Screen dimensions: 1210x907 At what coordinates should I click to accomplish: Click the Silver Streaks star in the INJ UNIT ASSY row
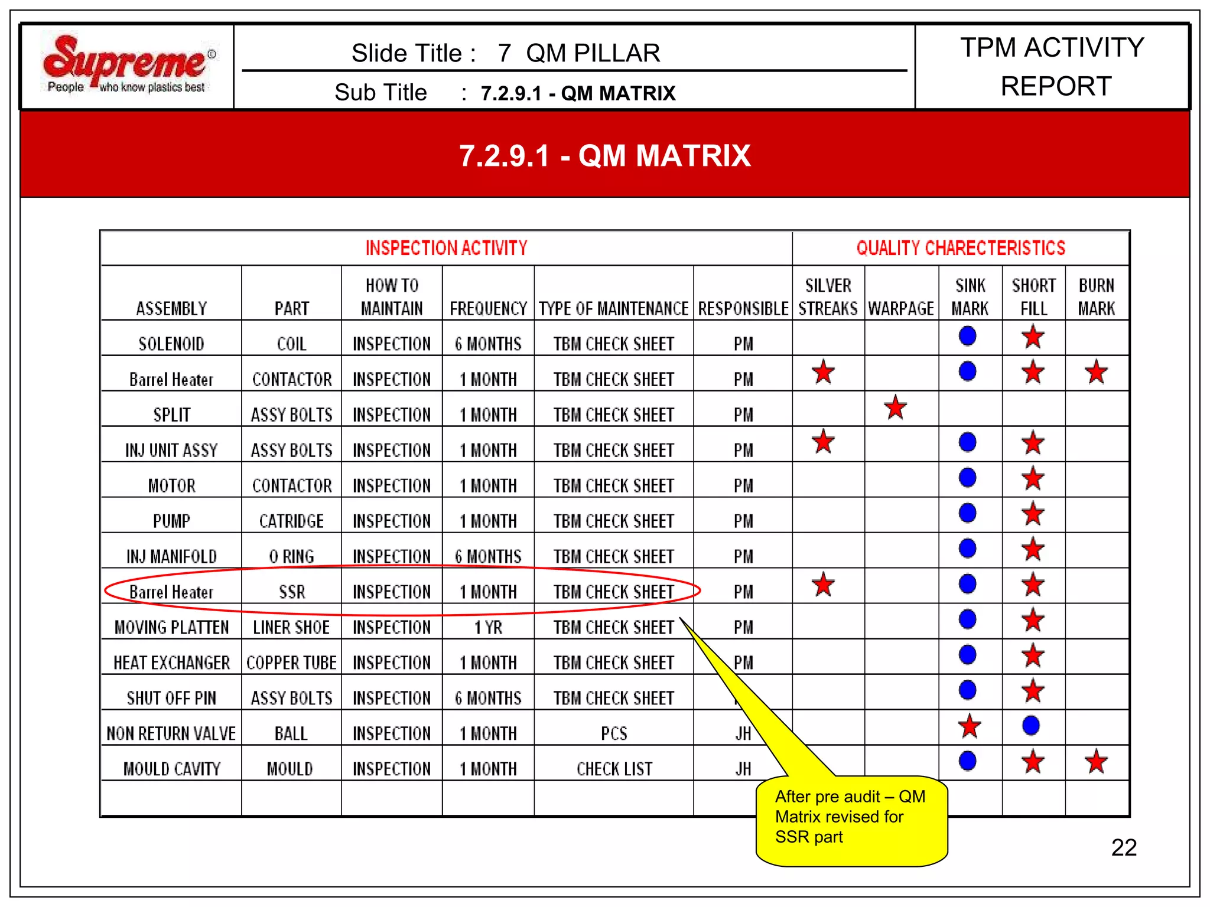[x=823, y=442]
